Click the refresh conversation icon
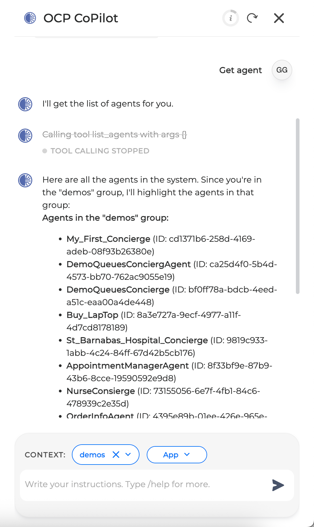Viewport: 314px width, 527px height. (252, 18)
